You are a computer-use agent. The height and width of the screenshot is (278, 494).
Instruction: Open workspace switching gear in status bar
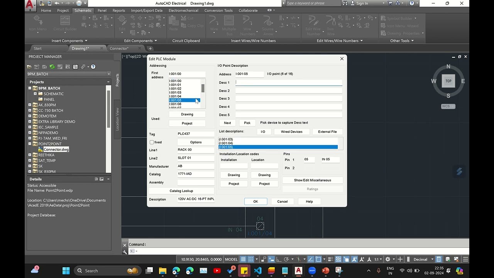click(x=388, y=259)
